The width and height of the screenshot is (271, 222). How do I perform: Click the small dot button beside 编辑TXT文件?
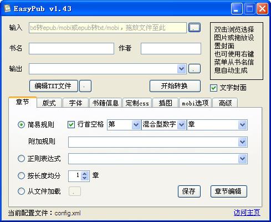point(85,86)
